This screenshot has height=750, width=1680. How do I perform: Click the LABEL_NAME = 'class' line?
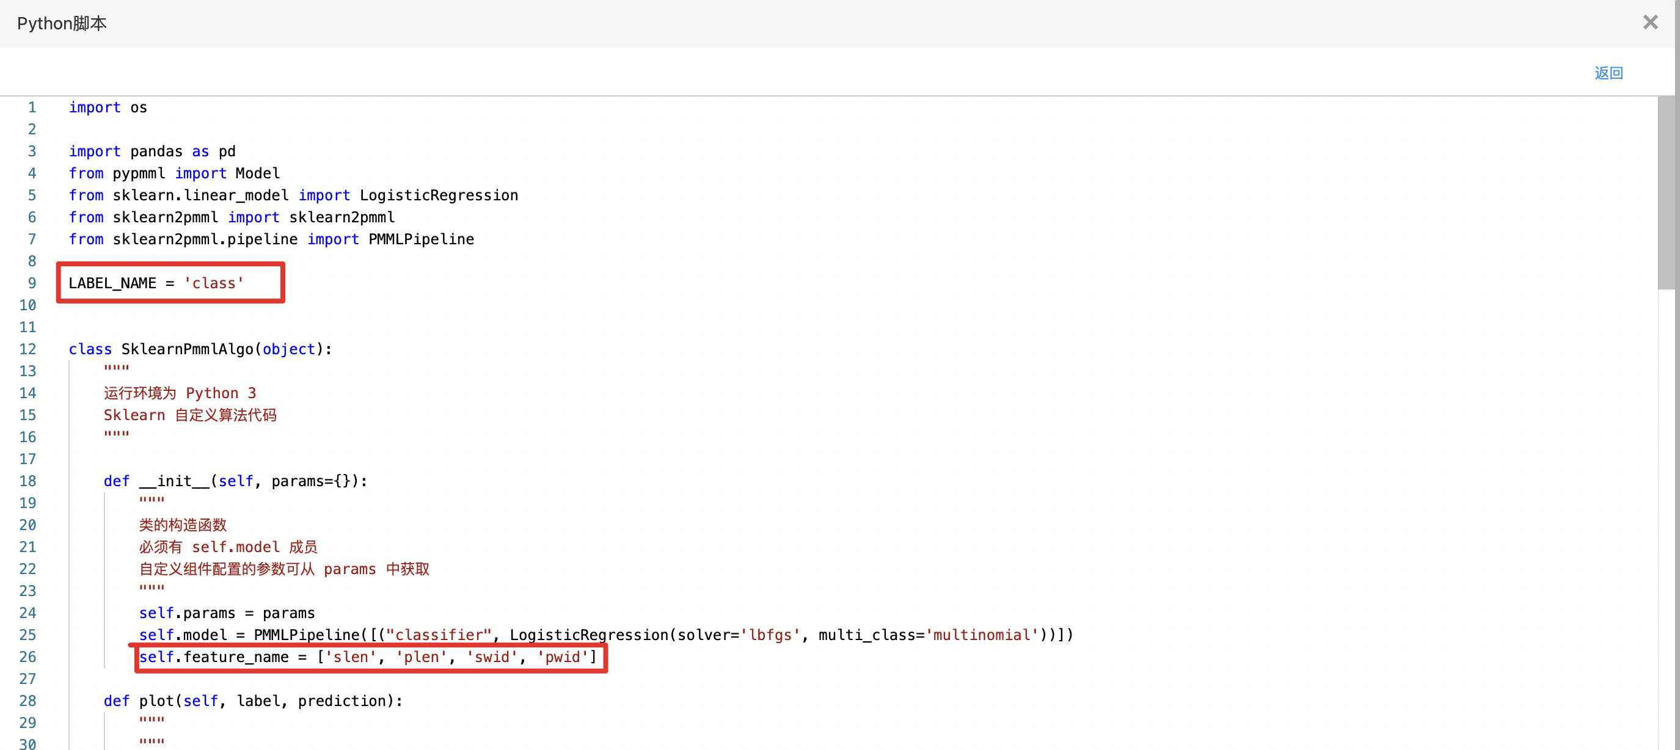click(x=156, y=283)
